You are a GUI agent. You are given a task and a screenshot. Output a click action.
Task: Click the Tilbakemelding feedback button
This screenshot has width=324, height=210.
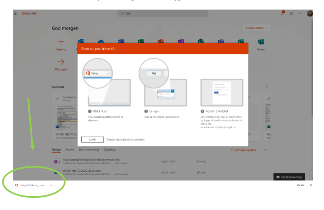pos(289,177)
